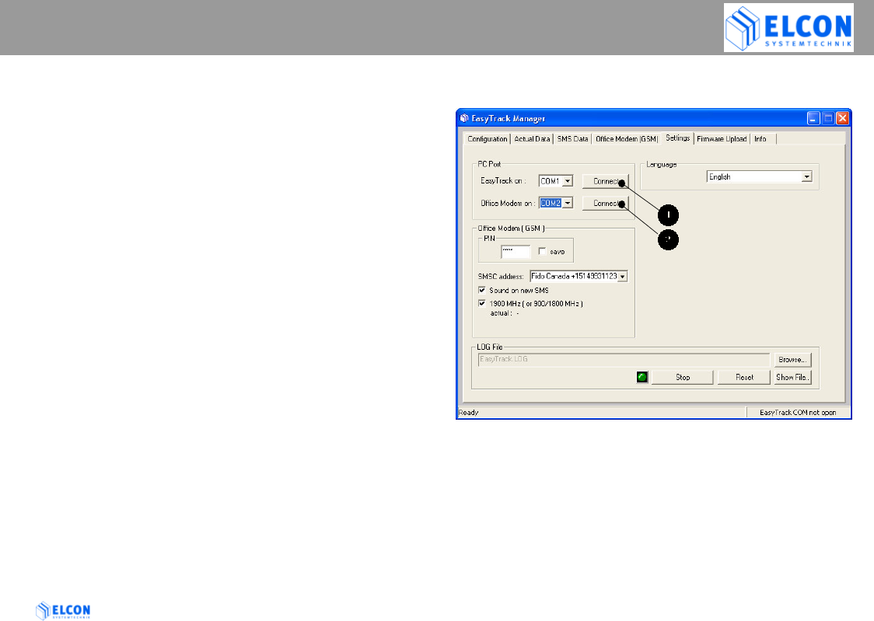Reset the log file
The image size is (874, 621).
click(x=744, y=377)
